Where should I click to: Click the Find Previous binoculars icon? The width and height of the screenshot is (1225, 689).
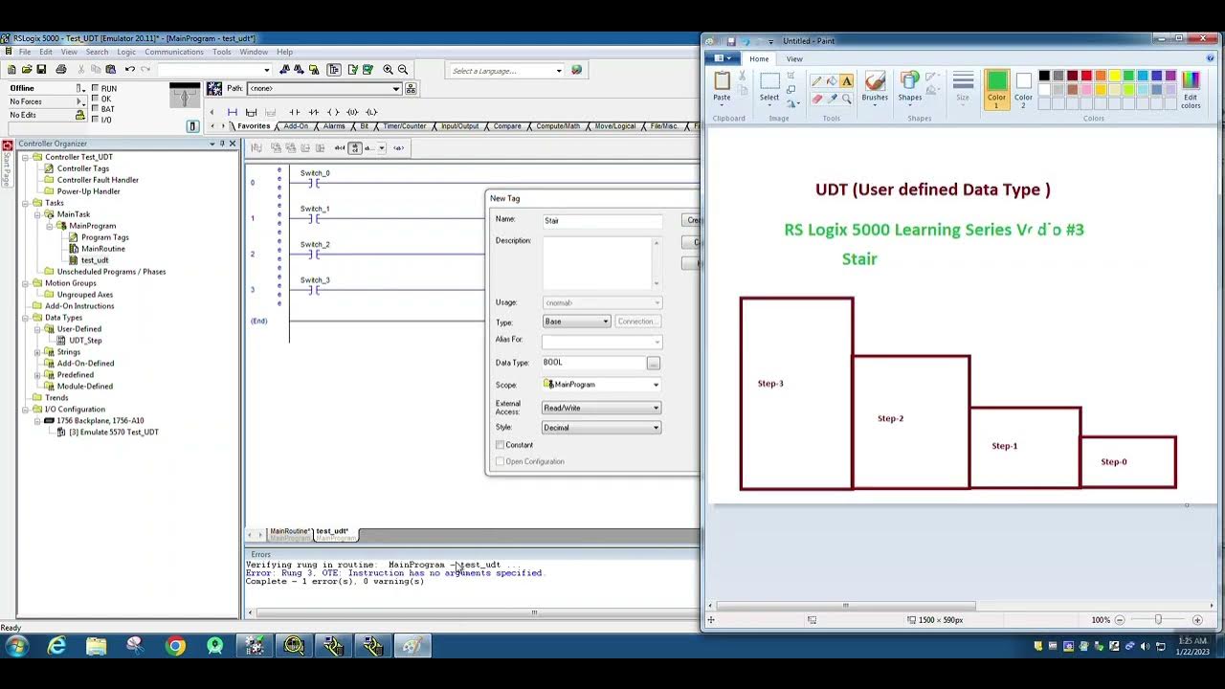tap(285, 70)
